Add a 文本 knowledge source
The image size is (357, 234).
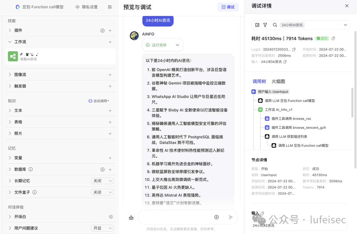[110, 110]
